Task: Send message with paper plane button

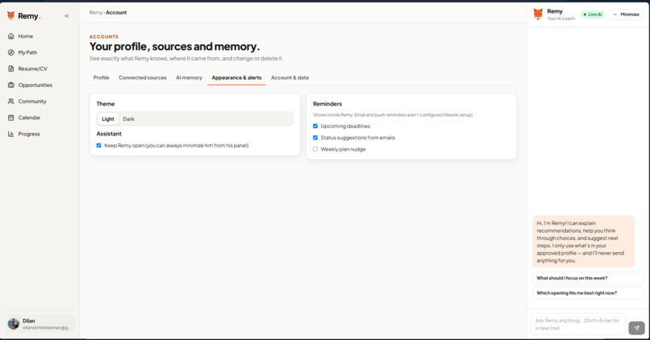Action: (x=636, y=328)
